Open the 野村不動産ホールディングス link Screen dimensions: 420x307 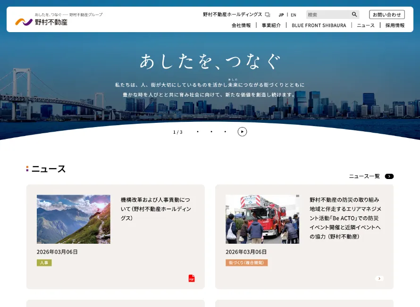tap(232, 15)
